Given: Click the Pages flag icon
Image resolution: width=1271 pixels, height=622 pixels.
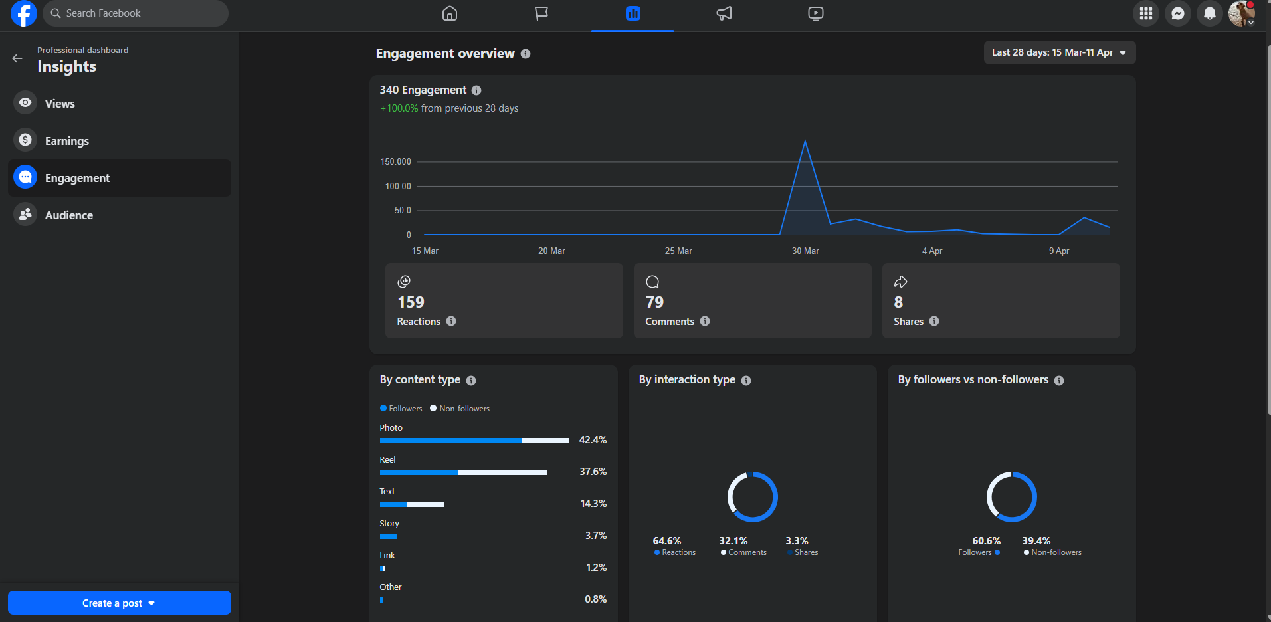Looking at the screenshot, I should click(541, 13).
